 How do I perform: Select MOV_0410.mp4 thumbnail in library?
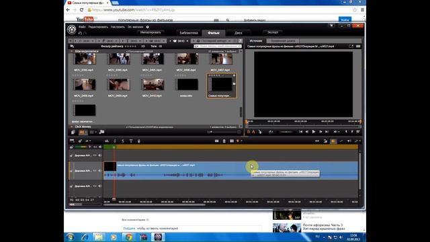coord(153,85)
